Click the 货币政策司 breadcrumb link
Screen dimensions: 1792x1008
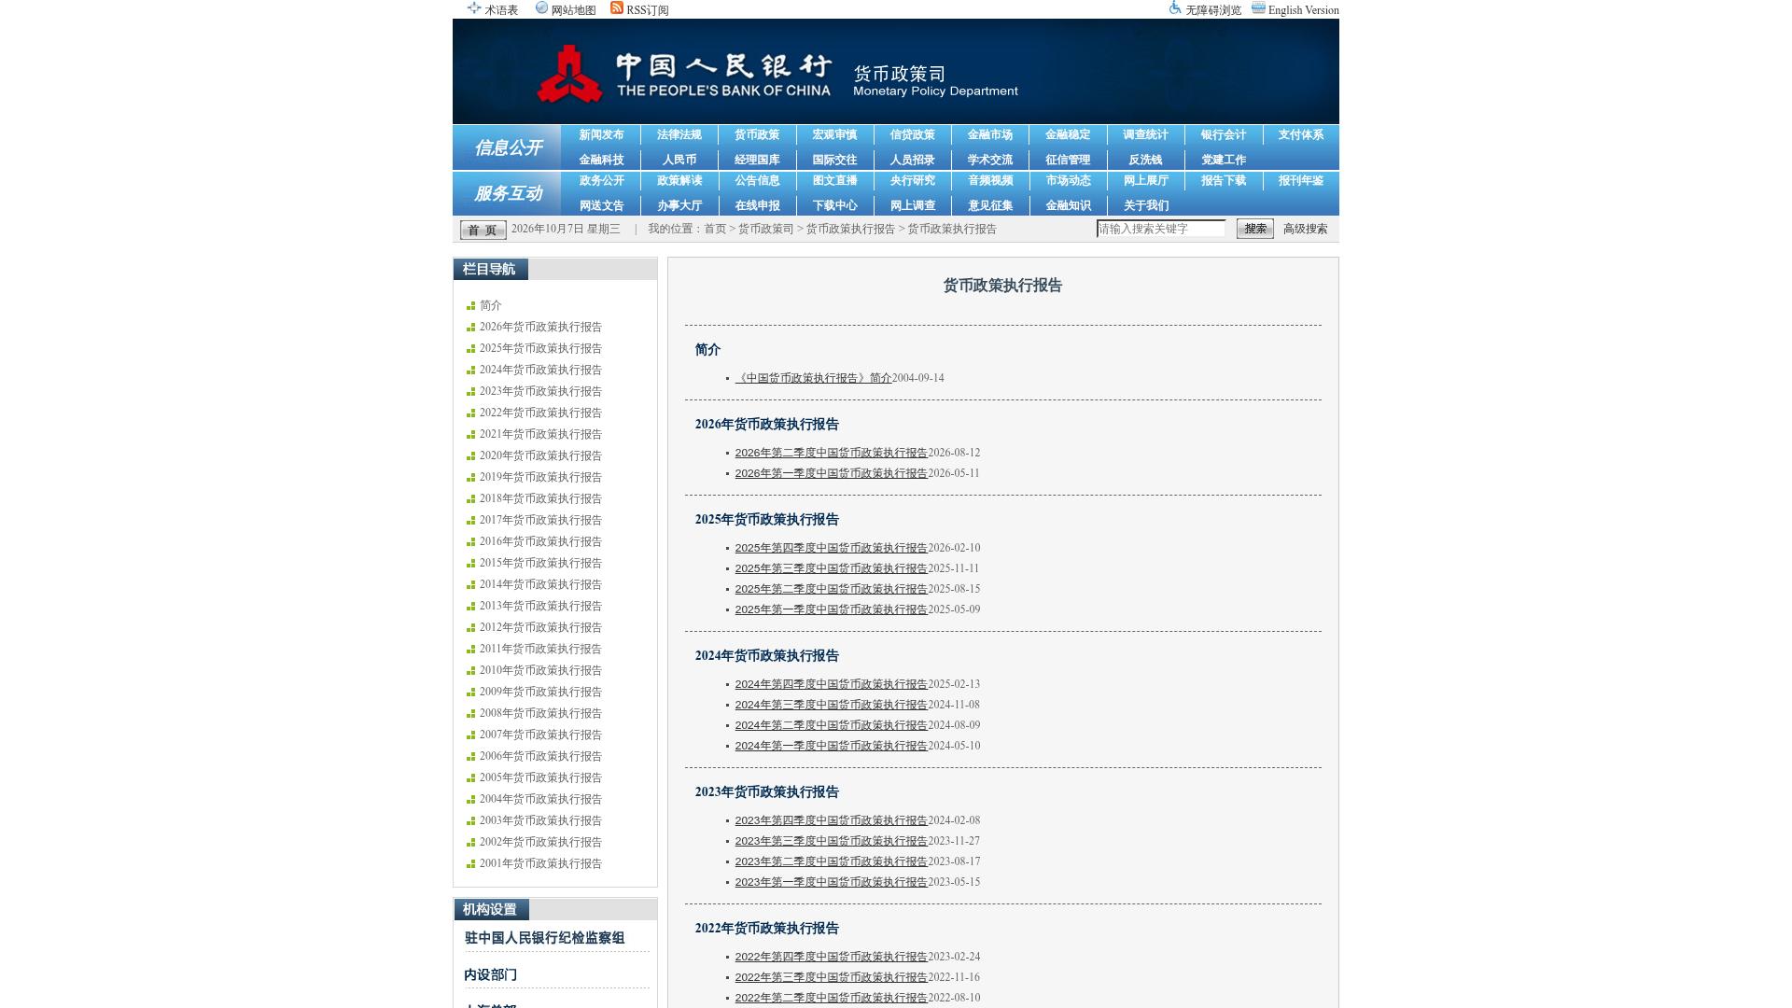(x=765, y=230)
